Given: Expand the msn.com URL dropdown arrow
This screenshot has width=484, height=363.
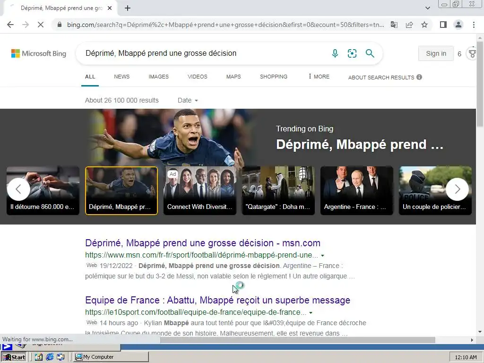Looking at the screenshot, I should [x=322, y=256].
